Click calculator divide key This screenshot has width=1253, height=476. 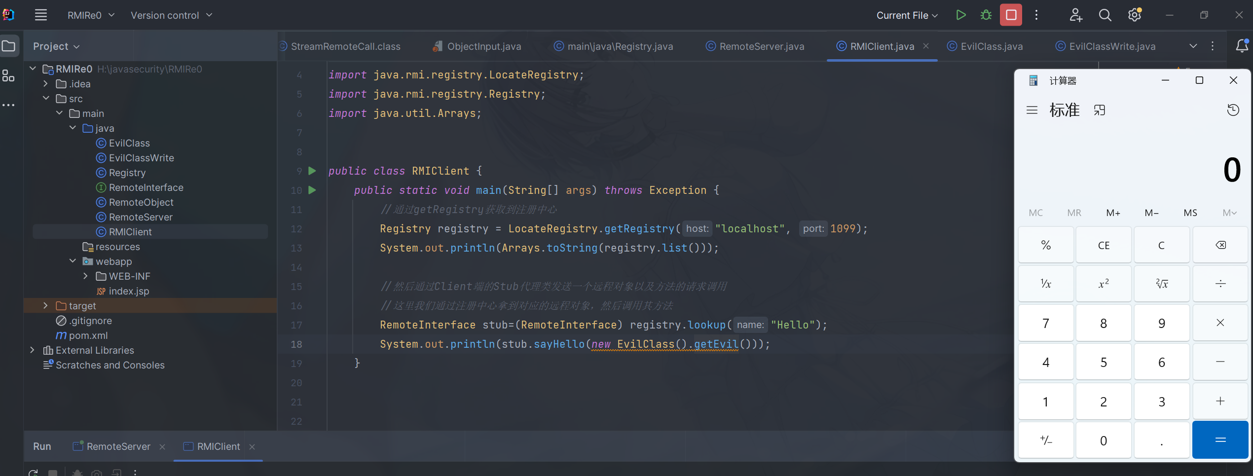pos(1220,284)
